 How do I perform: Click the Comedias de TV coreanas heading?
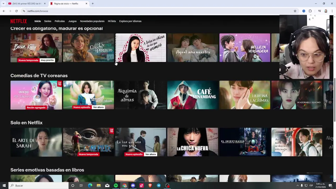coord(39,76)
